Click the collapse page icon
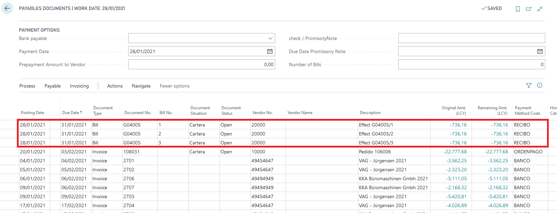 coord(540,9)
